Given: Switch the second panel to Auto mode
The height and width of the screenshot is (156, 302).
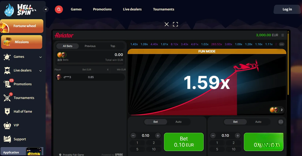Looking at the screenshot, I should pyautogui.click(x=258, y=122).
